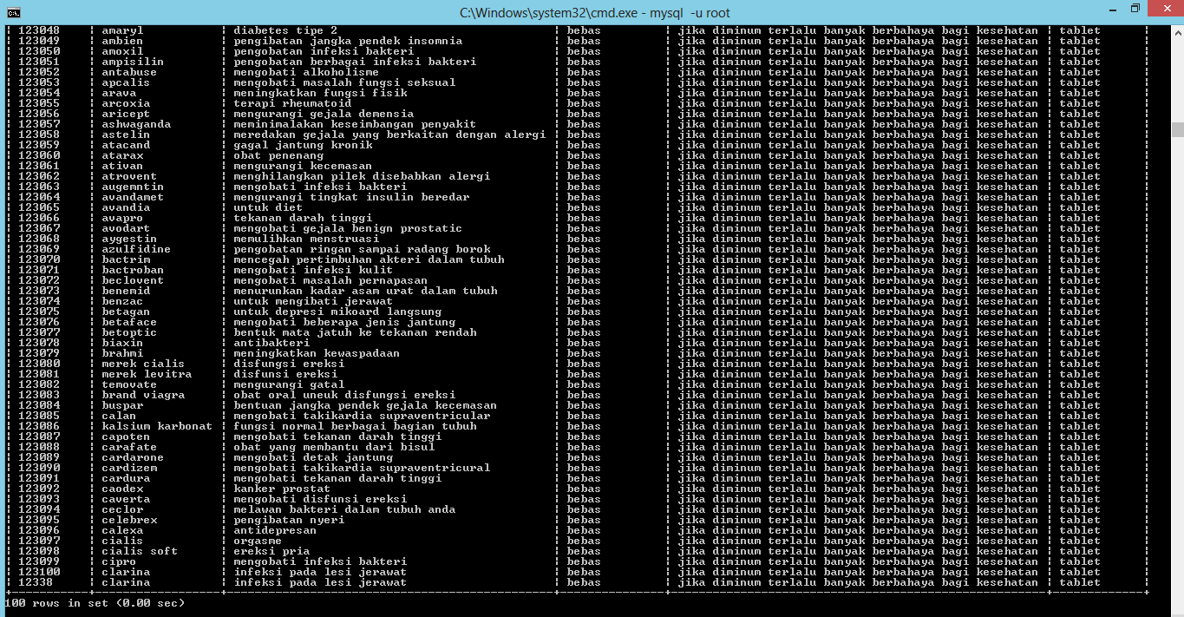Select the name 'cardizem'
1184x617 pixels.
[x=129, y=468]
